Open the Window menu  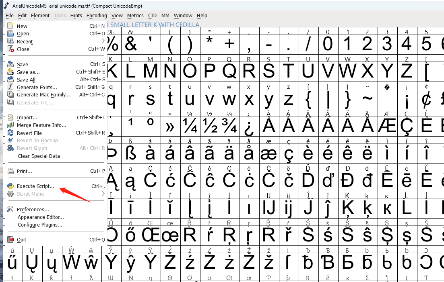183,16
